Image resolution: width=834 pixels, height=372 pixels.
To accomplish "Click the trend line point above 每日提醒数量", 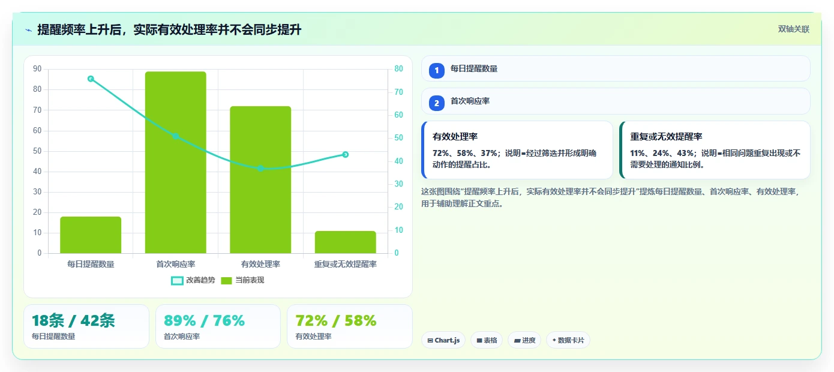I will tap(91, 79).
